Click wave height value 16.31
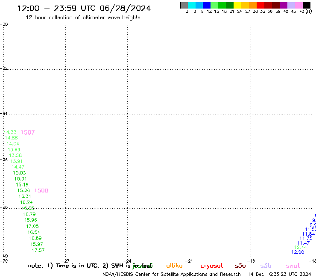 (x=25, y=196)
